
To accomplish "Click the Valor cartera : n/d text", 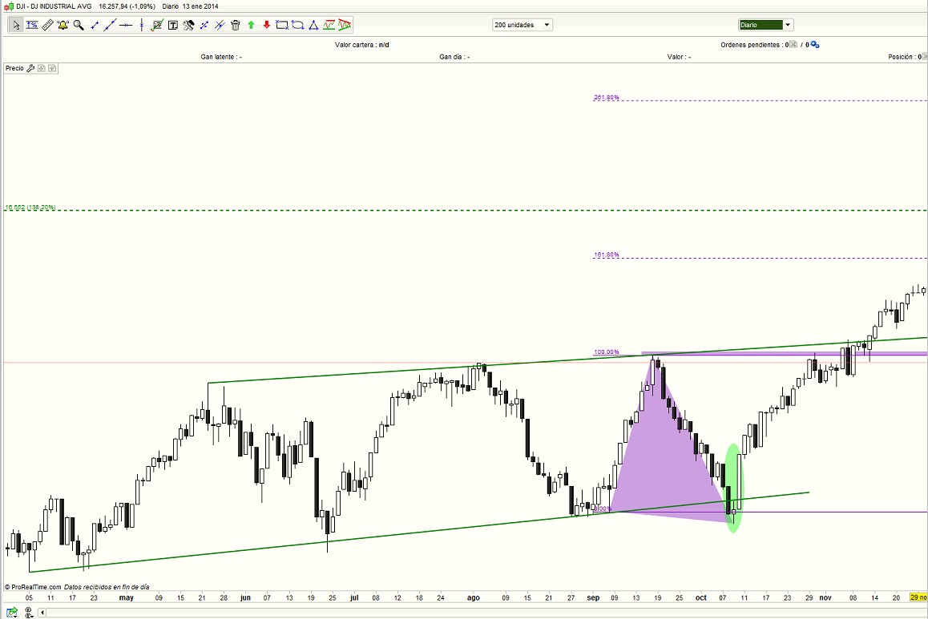I will tap(361, 45).
